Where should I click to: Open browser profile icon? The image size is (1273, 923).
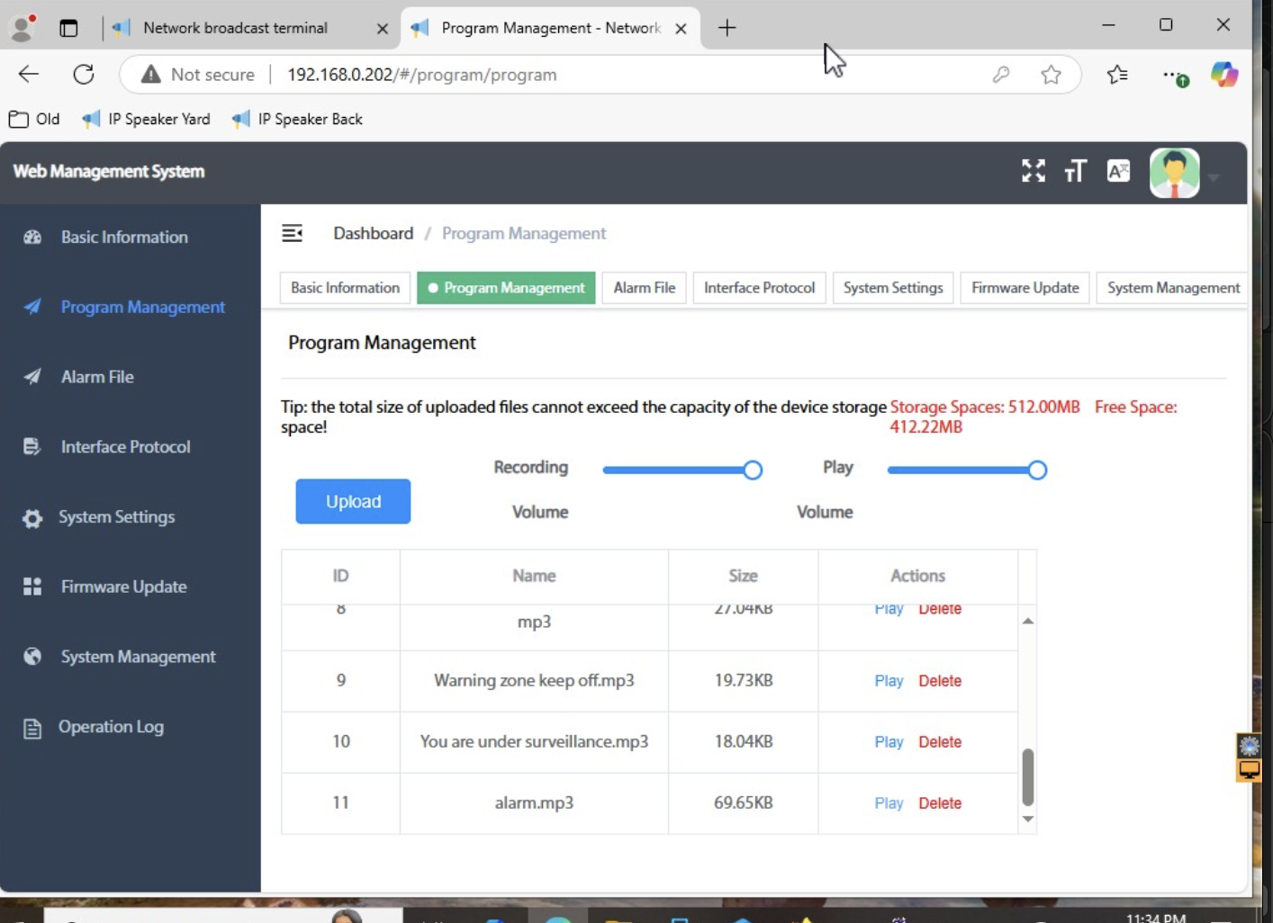22,28
